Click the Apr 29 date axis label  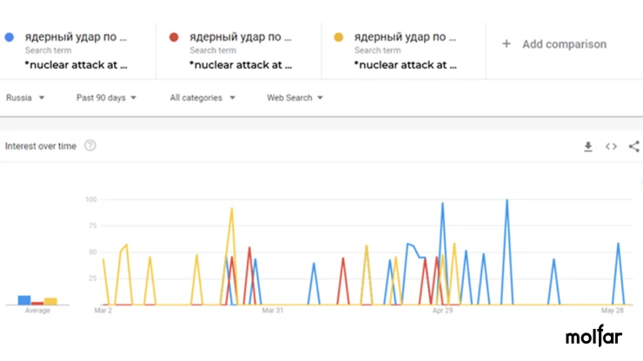(x=442, y=310)
